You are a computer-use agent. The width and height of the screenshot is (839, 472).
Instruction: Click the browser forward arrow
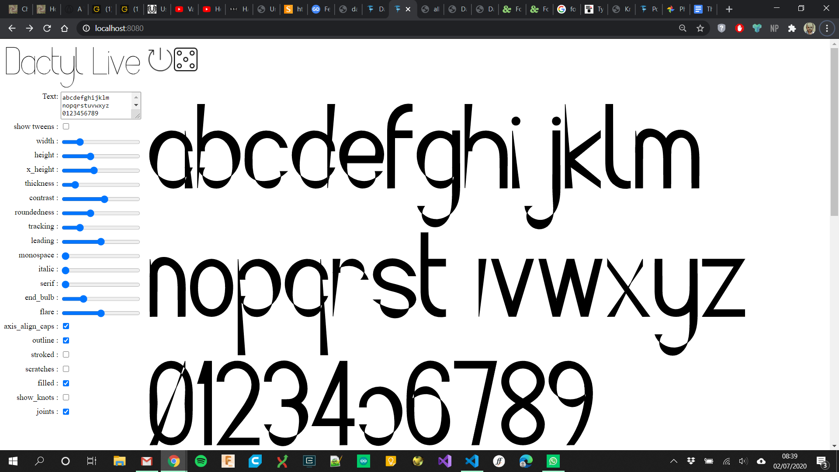pyautogui.click(x=29, y=28)
